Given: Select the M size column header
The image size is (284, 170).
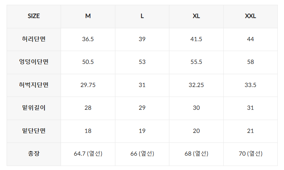Looking at the screenshot, I should (88, 16).
